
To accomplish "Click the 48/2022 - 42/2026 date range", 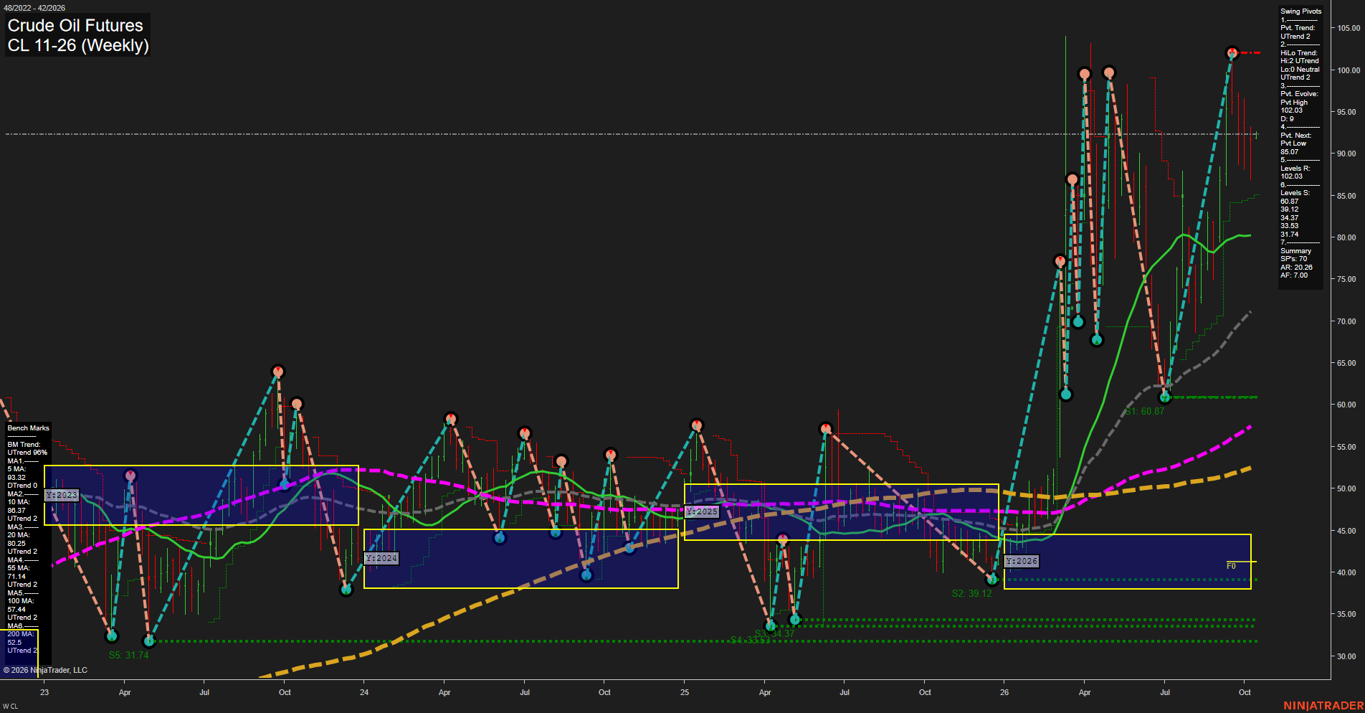I will coord(34,8).
